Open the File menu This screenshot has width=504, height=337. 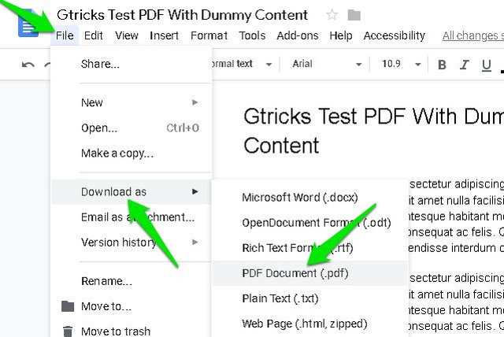tap(65, 35)
